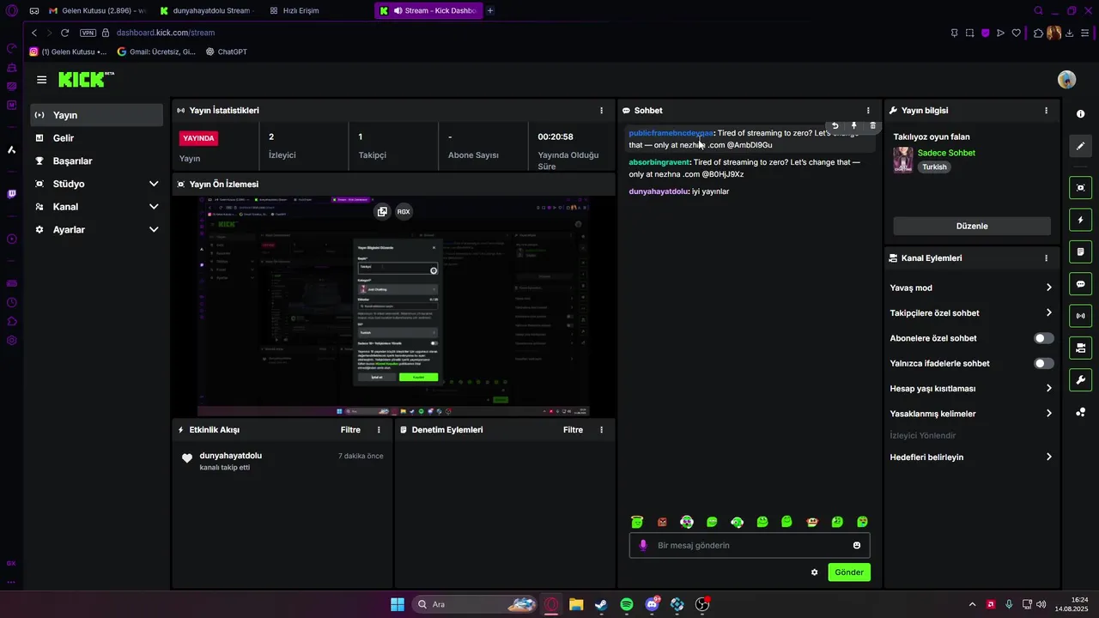1099x618 pixels.
Task: Toggle the chat bubble icon in the right sidebar
Action: 1080,284
